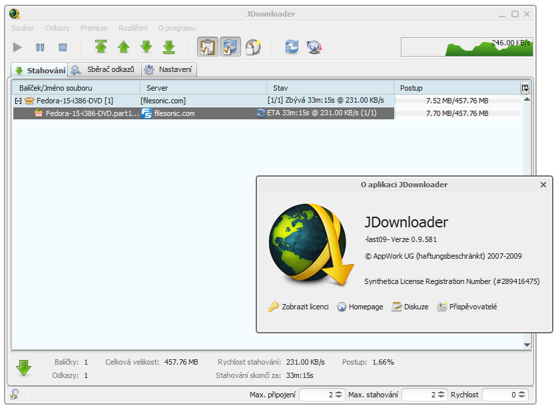Open the Premium menu
The image size is (560, 420).
[x=94, y=28]
